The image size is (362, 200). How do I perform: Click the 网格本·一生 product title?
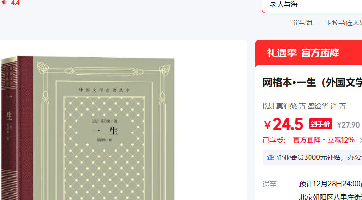click(312, 82)
